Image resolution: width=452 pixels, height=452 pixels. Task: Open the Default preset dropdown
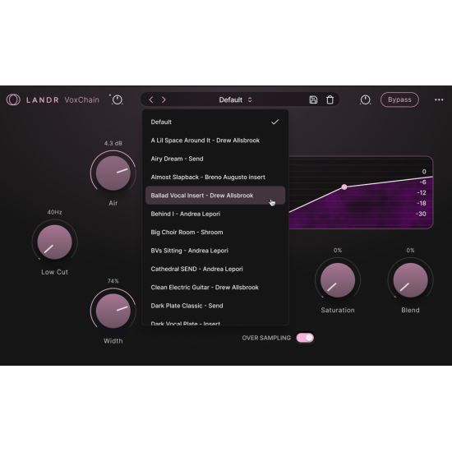click(235, 99)
